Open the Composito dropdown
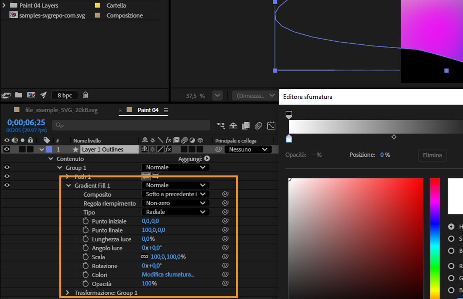463x299 pixels. [x=176, y=194]
